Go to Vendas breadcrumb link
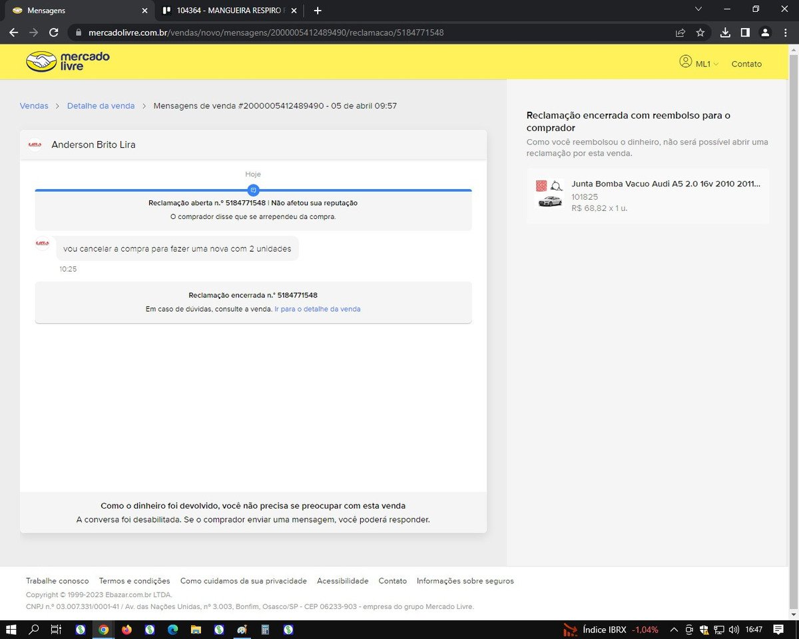 pyautogui.click(x=34, y=106)
